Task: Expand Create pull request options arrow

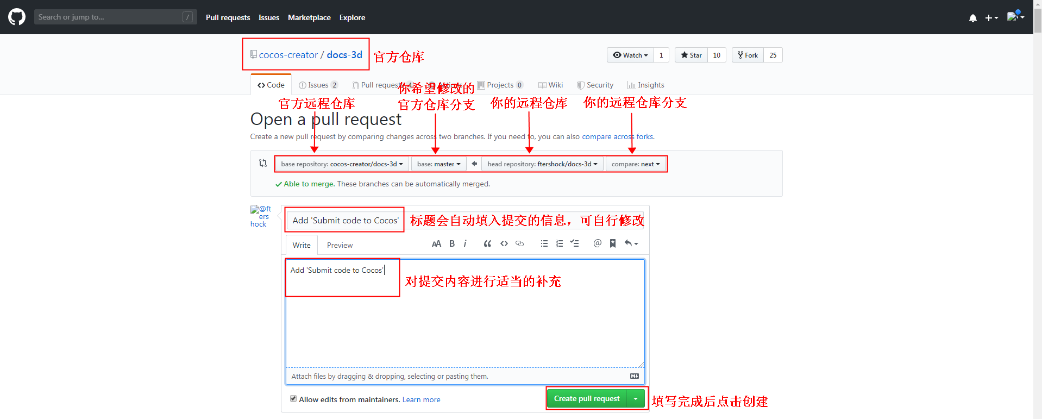Action: click(636, 398)
